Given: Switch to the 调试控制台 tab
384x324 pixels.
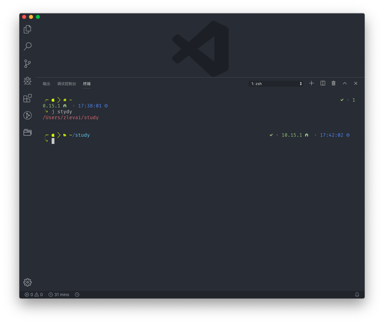Looking at the screenshot, I should pyautogui.click(x=66, y=84).
